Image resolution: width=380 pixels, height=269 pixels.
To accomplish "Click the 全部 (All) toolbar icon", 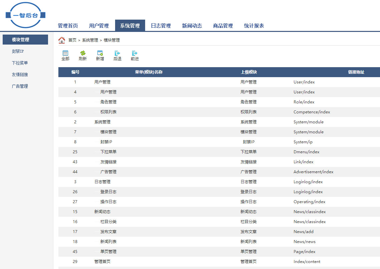I will tap(65, 53).
